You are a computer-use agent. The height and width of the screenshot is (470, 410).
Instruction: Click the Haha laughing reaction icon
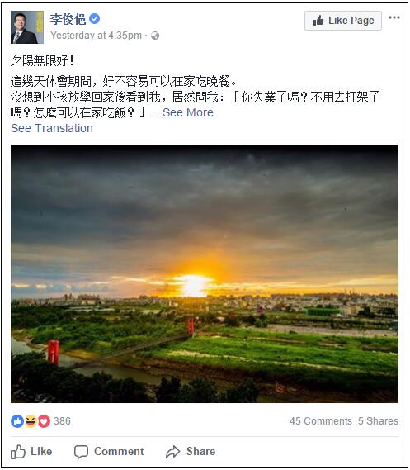[31, 421]
